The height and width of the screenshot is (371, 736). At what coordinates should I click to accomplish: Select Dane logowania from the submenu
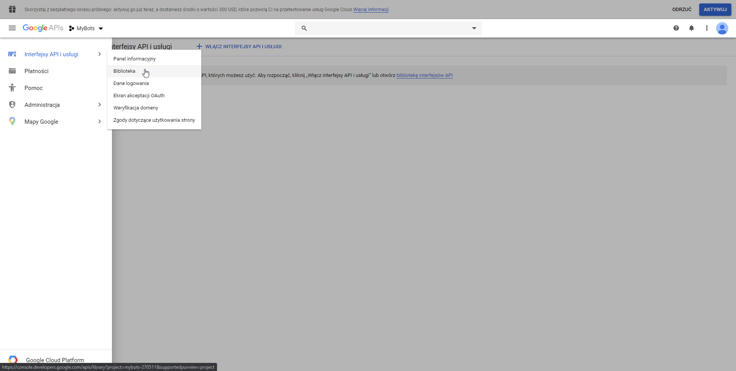point(131,83)
